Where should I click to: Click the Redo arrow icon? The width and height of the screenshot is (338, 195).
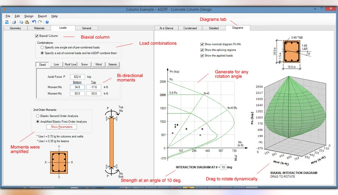(40, 22)
